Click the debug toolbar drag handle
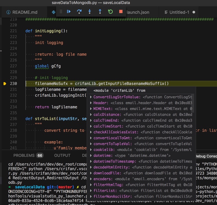 pos(61,12)
